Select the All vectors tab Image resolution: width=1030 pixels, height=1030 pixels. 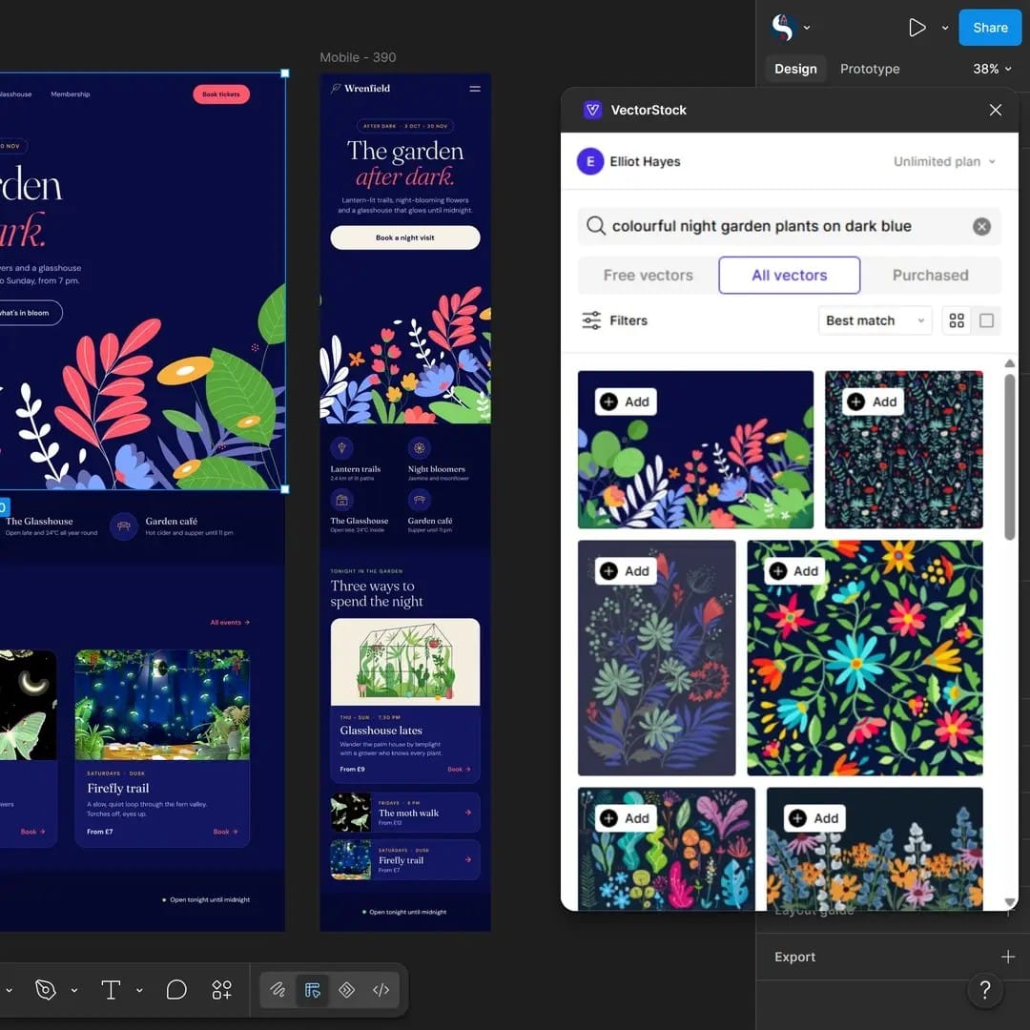(789, 276)
